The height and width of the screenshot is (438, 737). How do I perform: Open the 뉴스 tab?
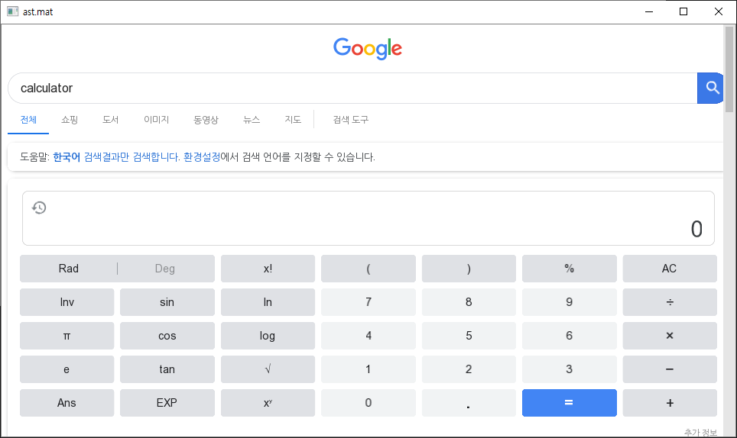point(252,120)
